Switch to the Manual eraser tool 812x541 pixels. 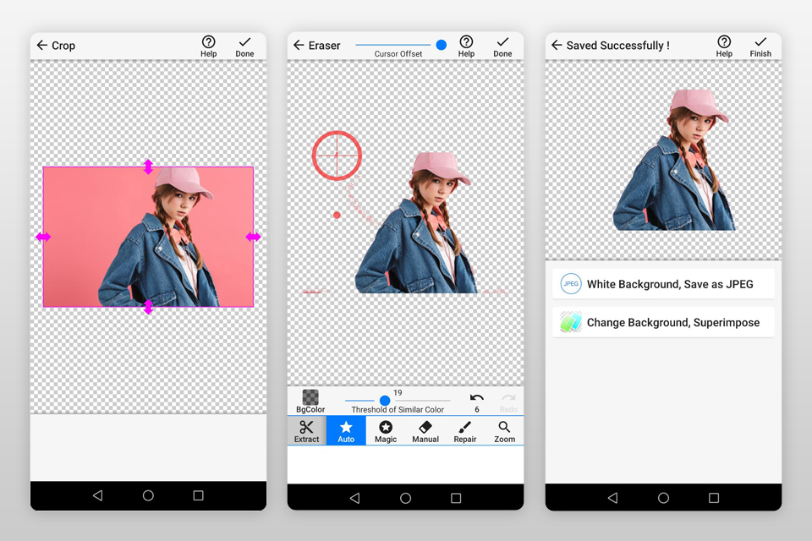tap(425, 430)
